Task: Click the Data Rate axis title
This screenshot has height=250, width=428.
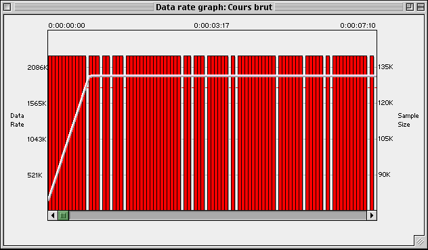Action: pyautogui.click(x=17, y=120)
